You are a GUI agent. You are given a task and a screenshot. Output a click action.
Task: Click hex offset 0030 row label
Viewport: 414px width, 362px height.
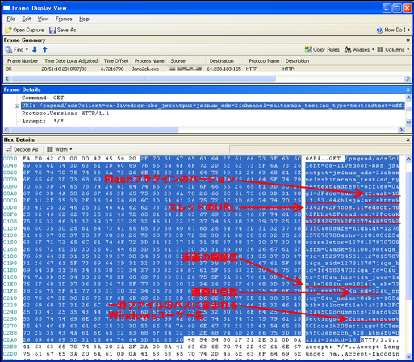tap(10, 159)
